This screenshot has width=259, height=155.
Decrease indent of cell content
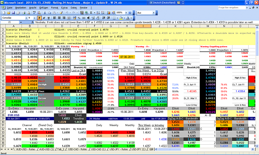coord(104,18)
